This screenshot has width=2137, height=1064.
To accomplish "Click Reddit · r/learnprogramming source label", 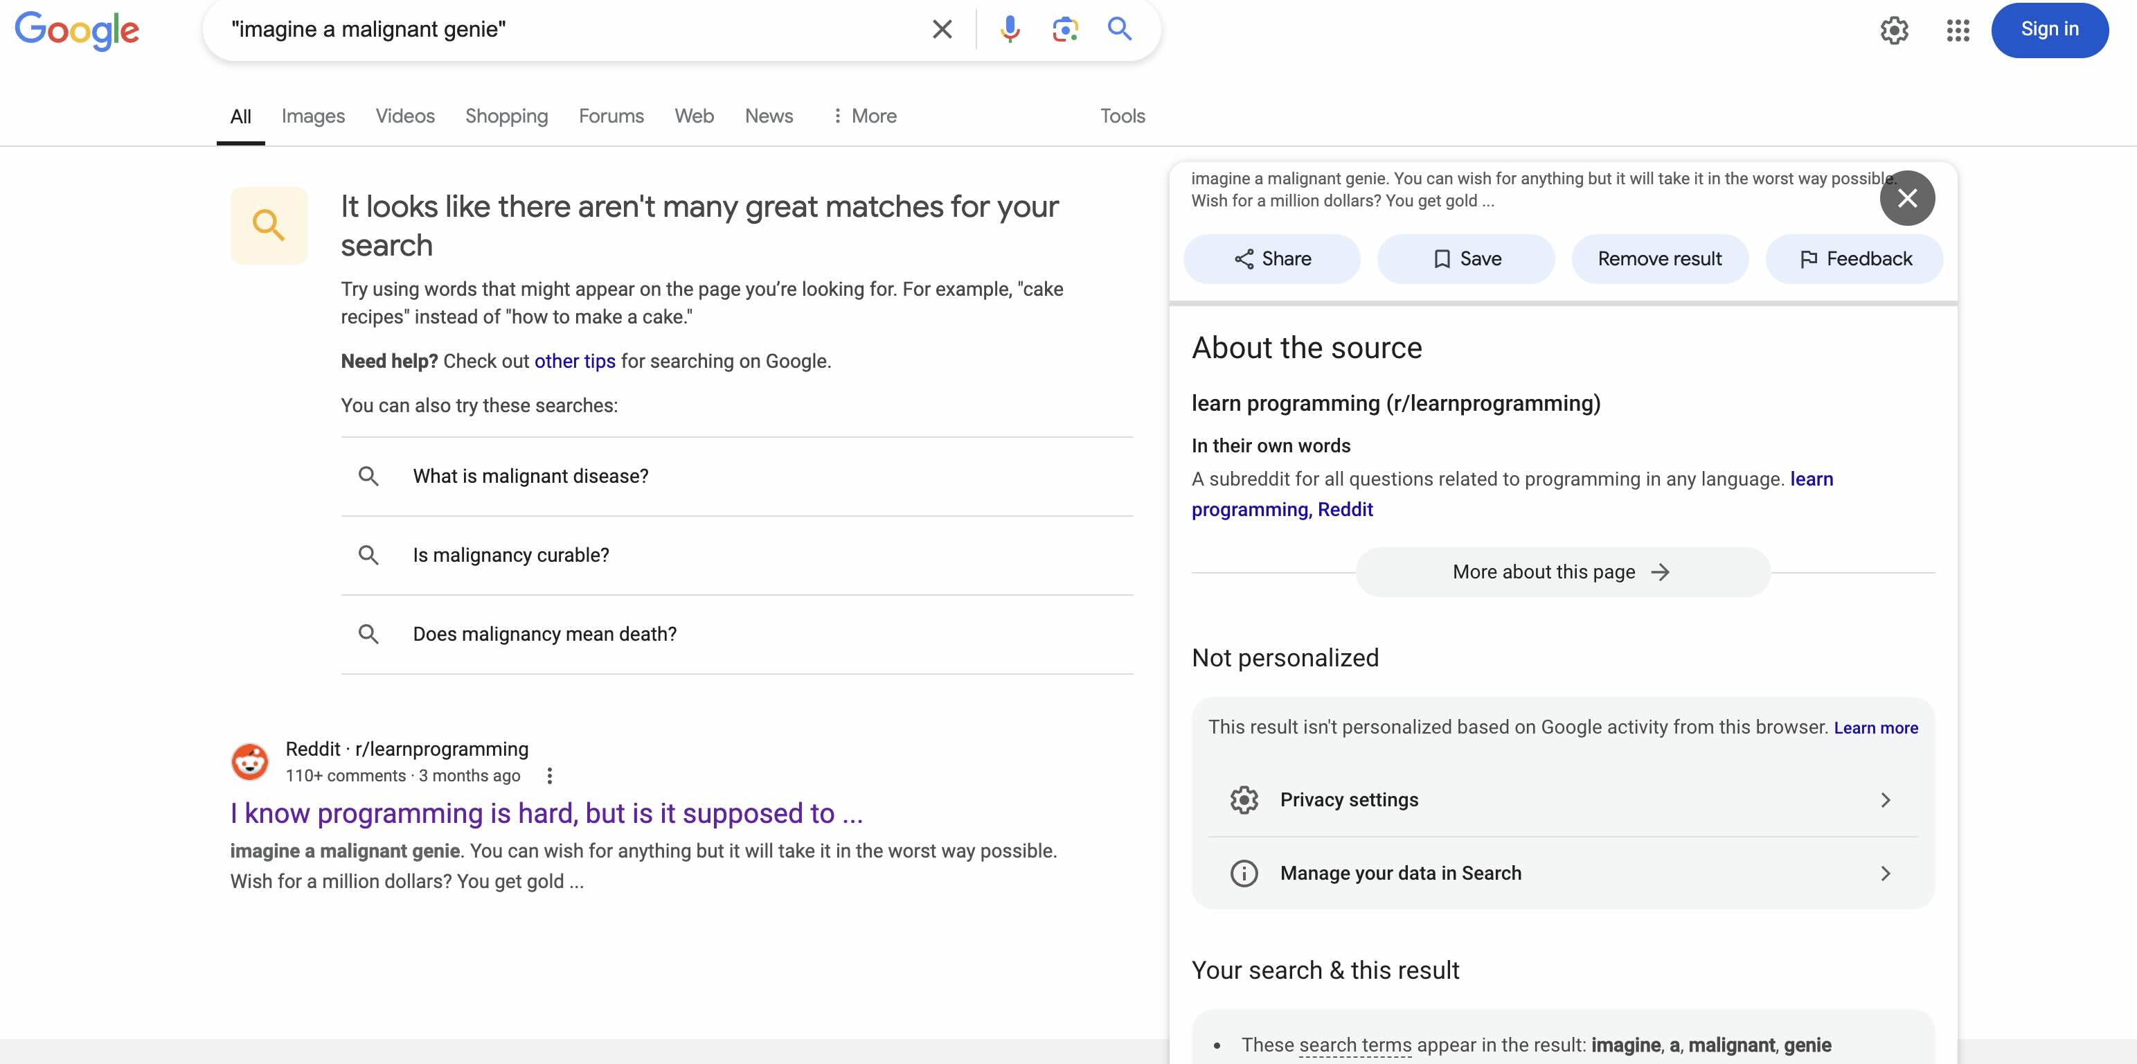I will point(406,750).
